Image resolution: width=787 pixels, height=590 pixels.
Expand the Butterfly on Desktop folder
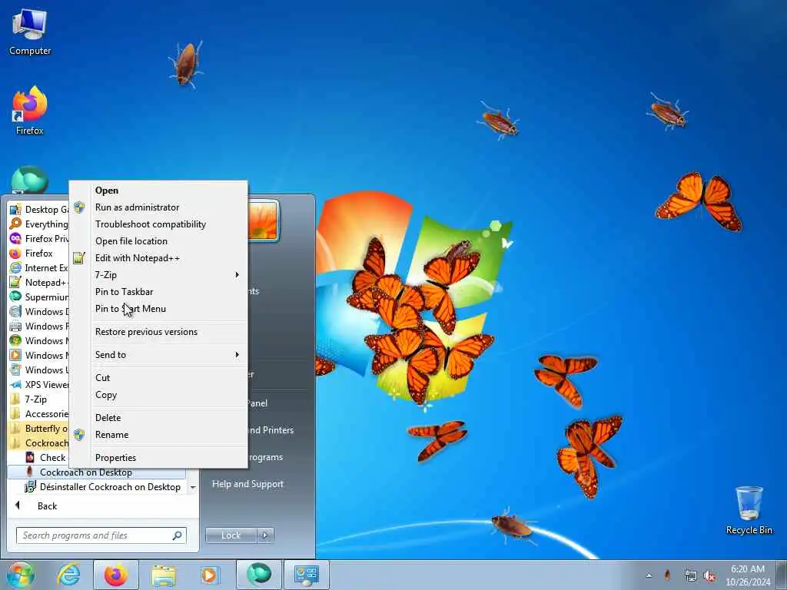click(x=38, y=429)
